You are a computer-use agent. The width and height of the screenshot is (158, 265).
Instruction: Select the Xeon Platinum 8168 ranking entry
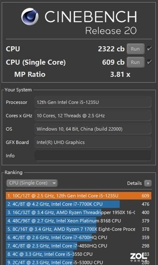coord(79,221)
